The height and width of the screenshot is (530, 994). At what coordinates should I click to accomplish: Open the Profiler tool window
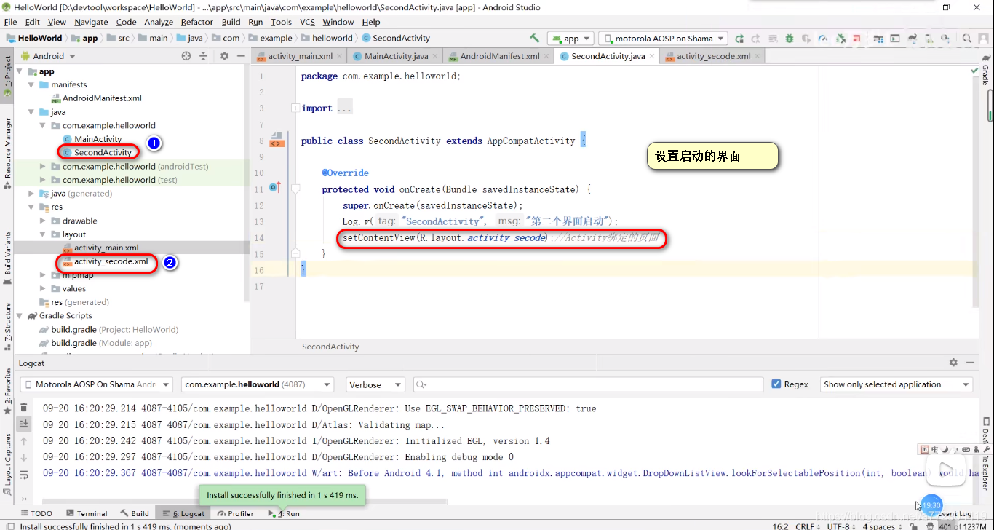point(235,513)
